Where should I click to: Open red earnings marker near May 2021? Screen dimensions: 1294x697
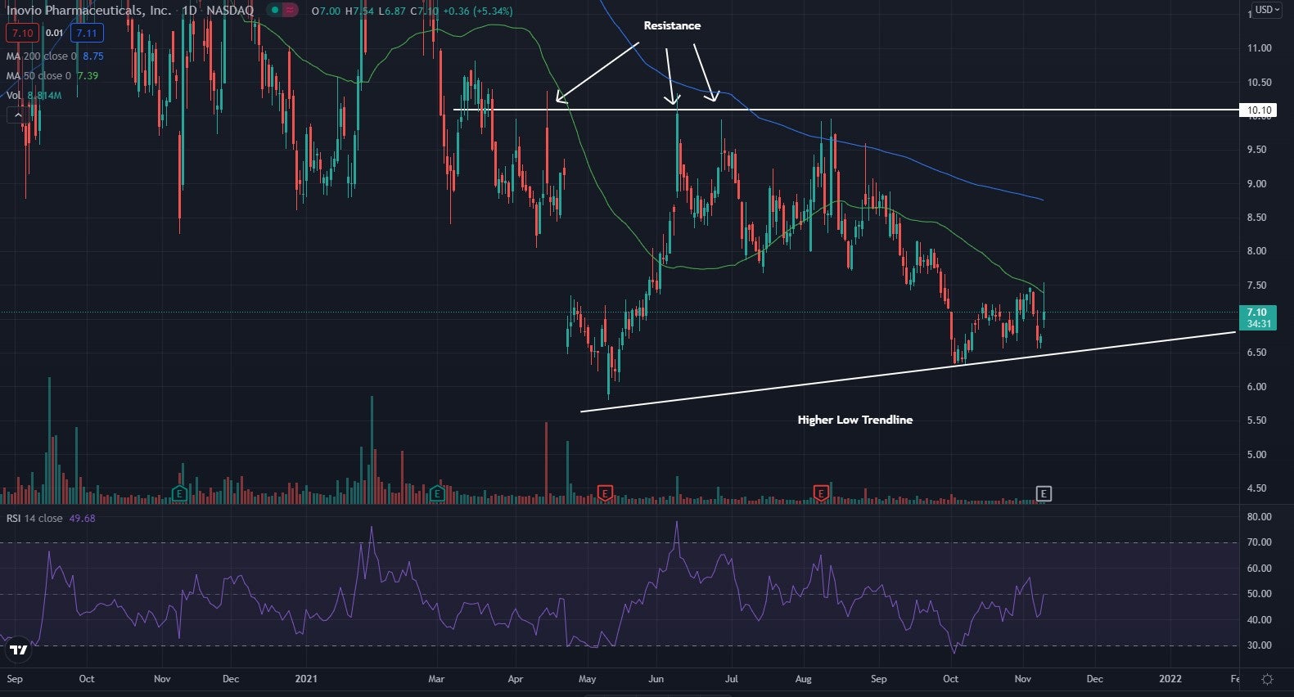pyautogui.click(x=605, y=493)
